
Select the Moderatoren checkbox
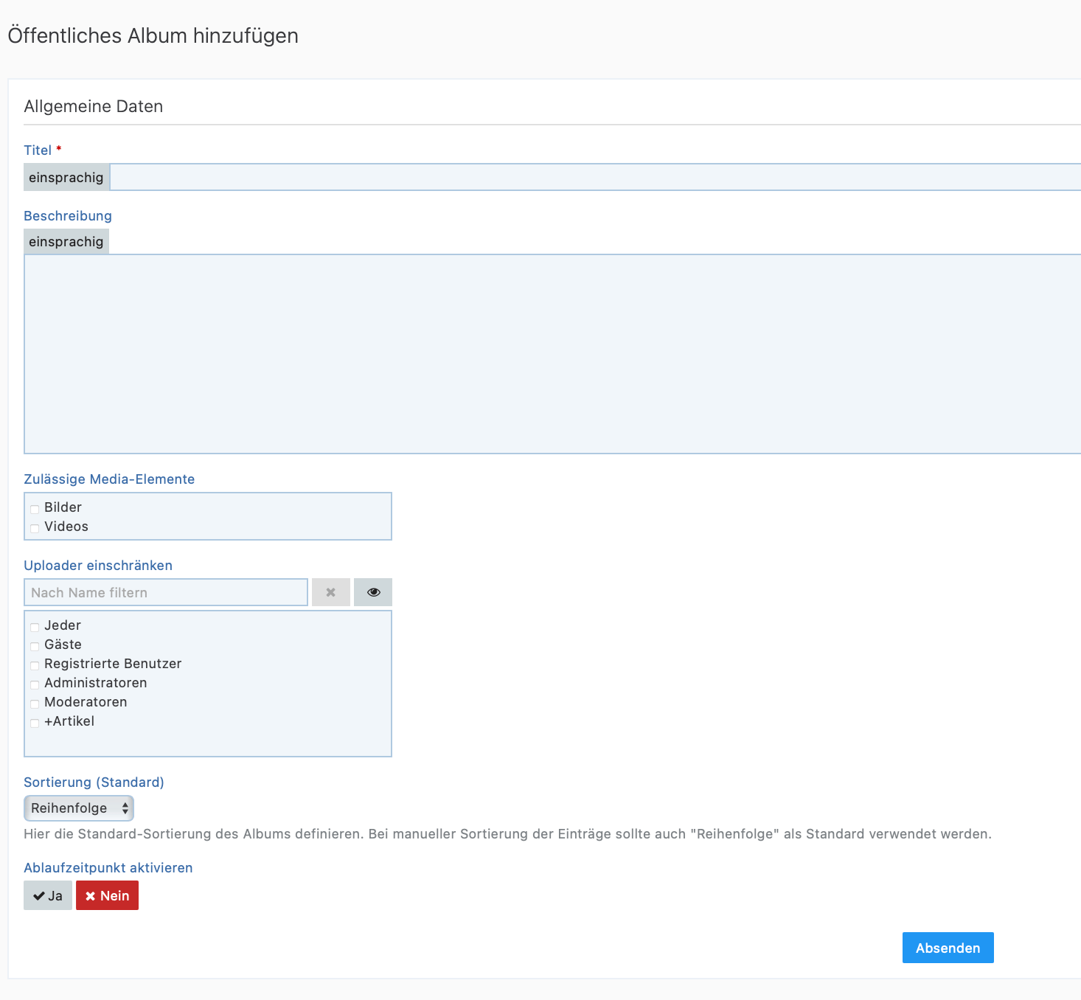[x=35, y=704]
